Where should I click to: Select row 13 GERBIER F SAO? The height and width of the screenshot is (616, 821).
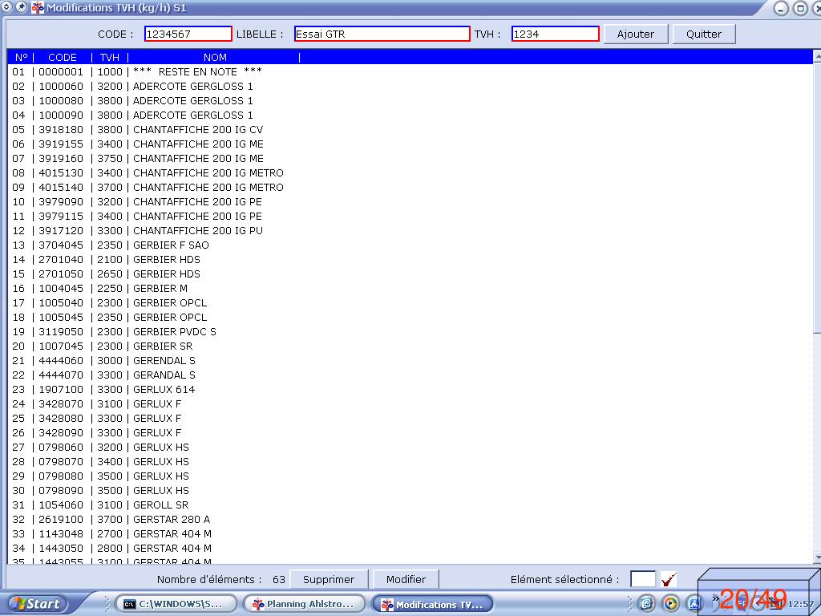[x=171, y=245]
